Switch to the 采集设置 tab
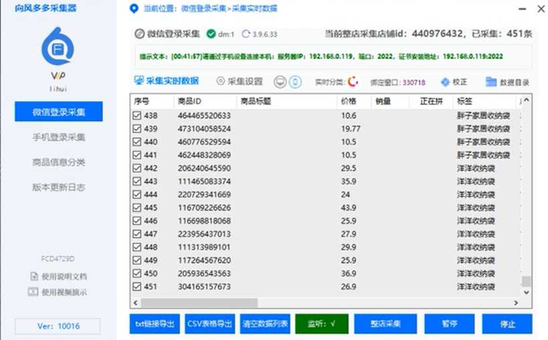The width and height of the screenshot is (548, 340). tap(240, 81)
